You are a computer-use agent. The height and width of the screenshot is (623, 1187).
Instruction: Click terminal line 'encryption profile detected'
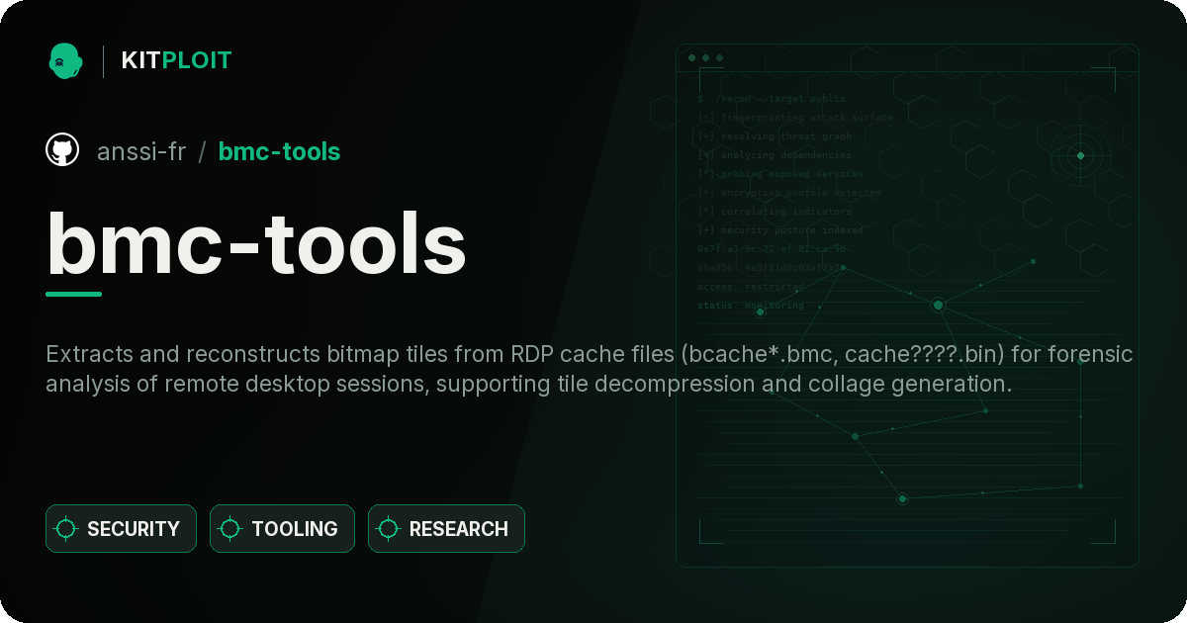pos(789,193)
